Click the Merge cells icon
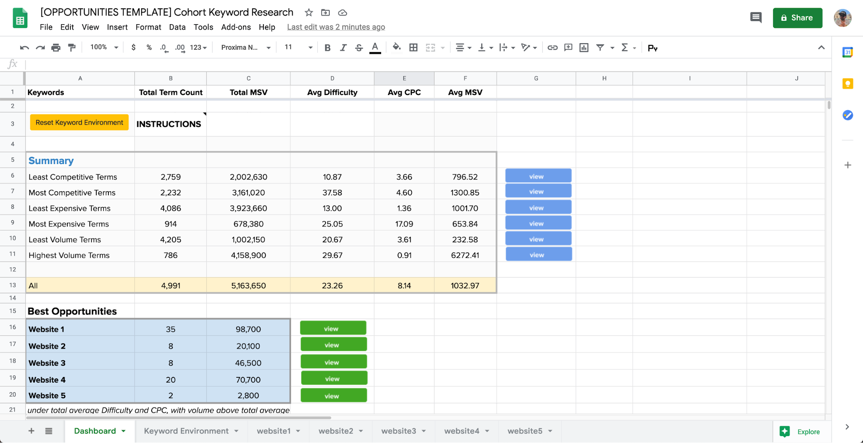This screenshot has height=443, width=863. tap(430, 47)
